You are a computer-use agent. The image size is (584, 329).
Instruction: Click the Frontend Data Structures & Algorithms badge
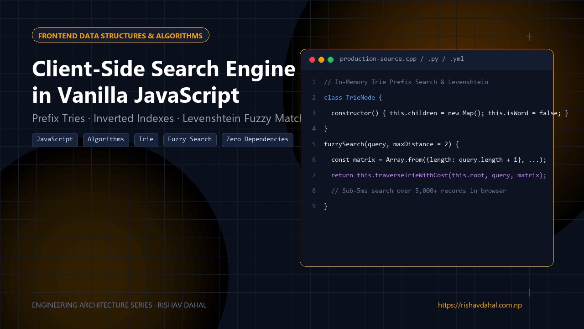[x=120, y=35]
